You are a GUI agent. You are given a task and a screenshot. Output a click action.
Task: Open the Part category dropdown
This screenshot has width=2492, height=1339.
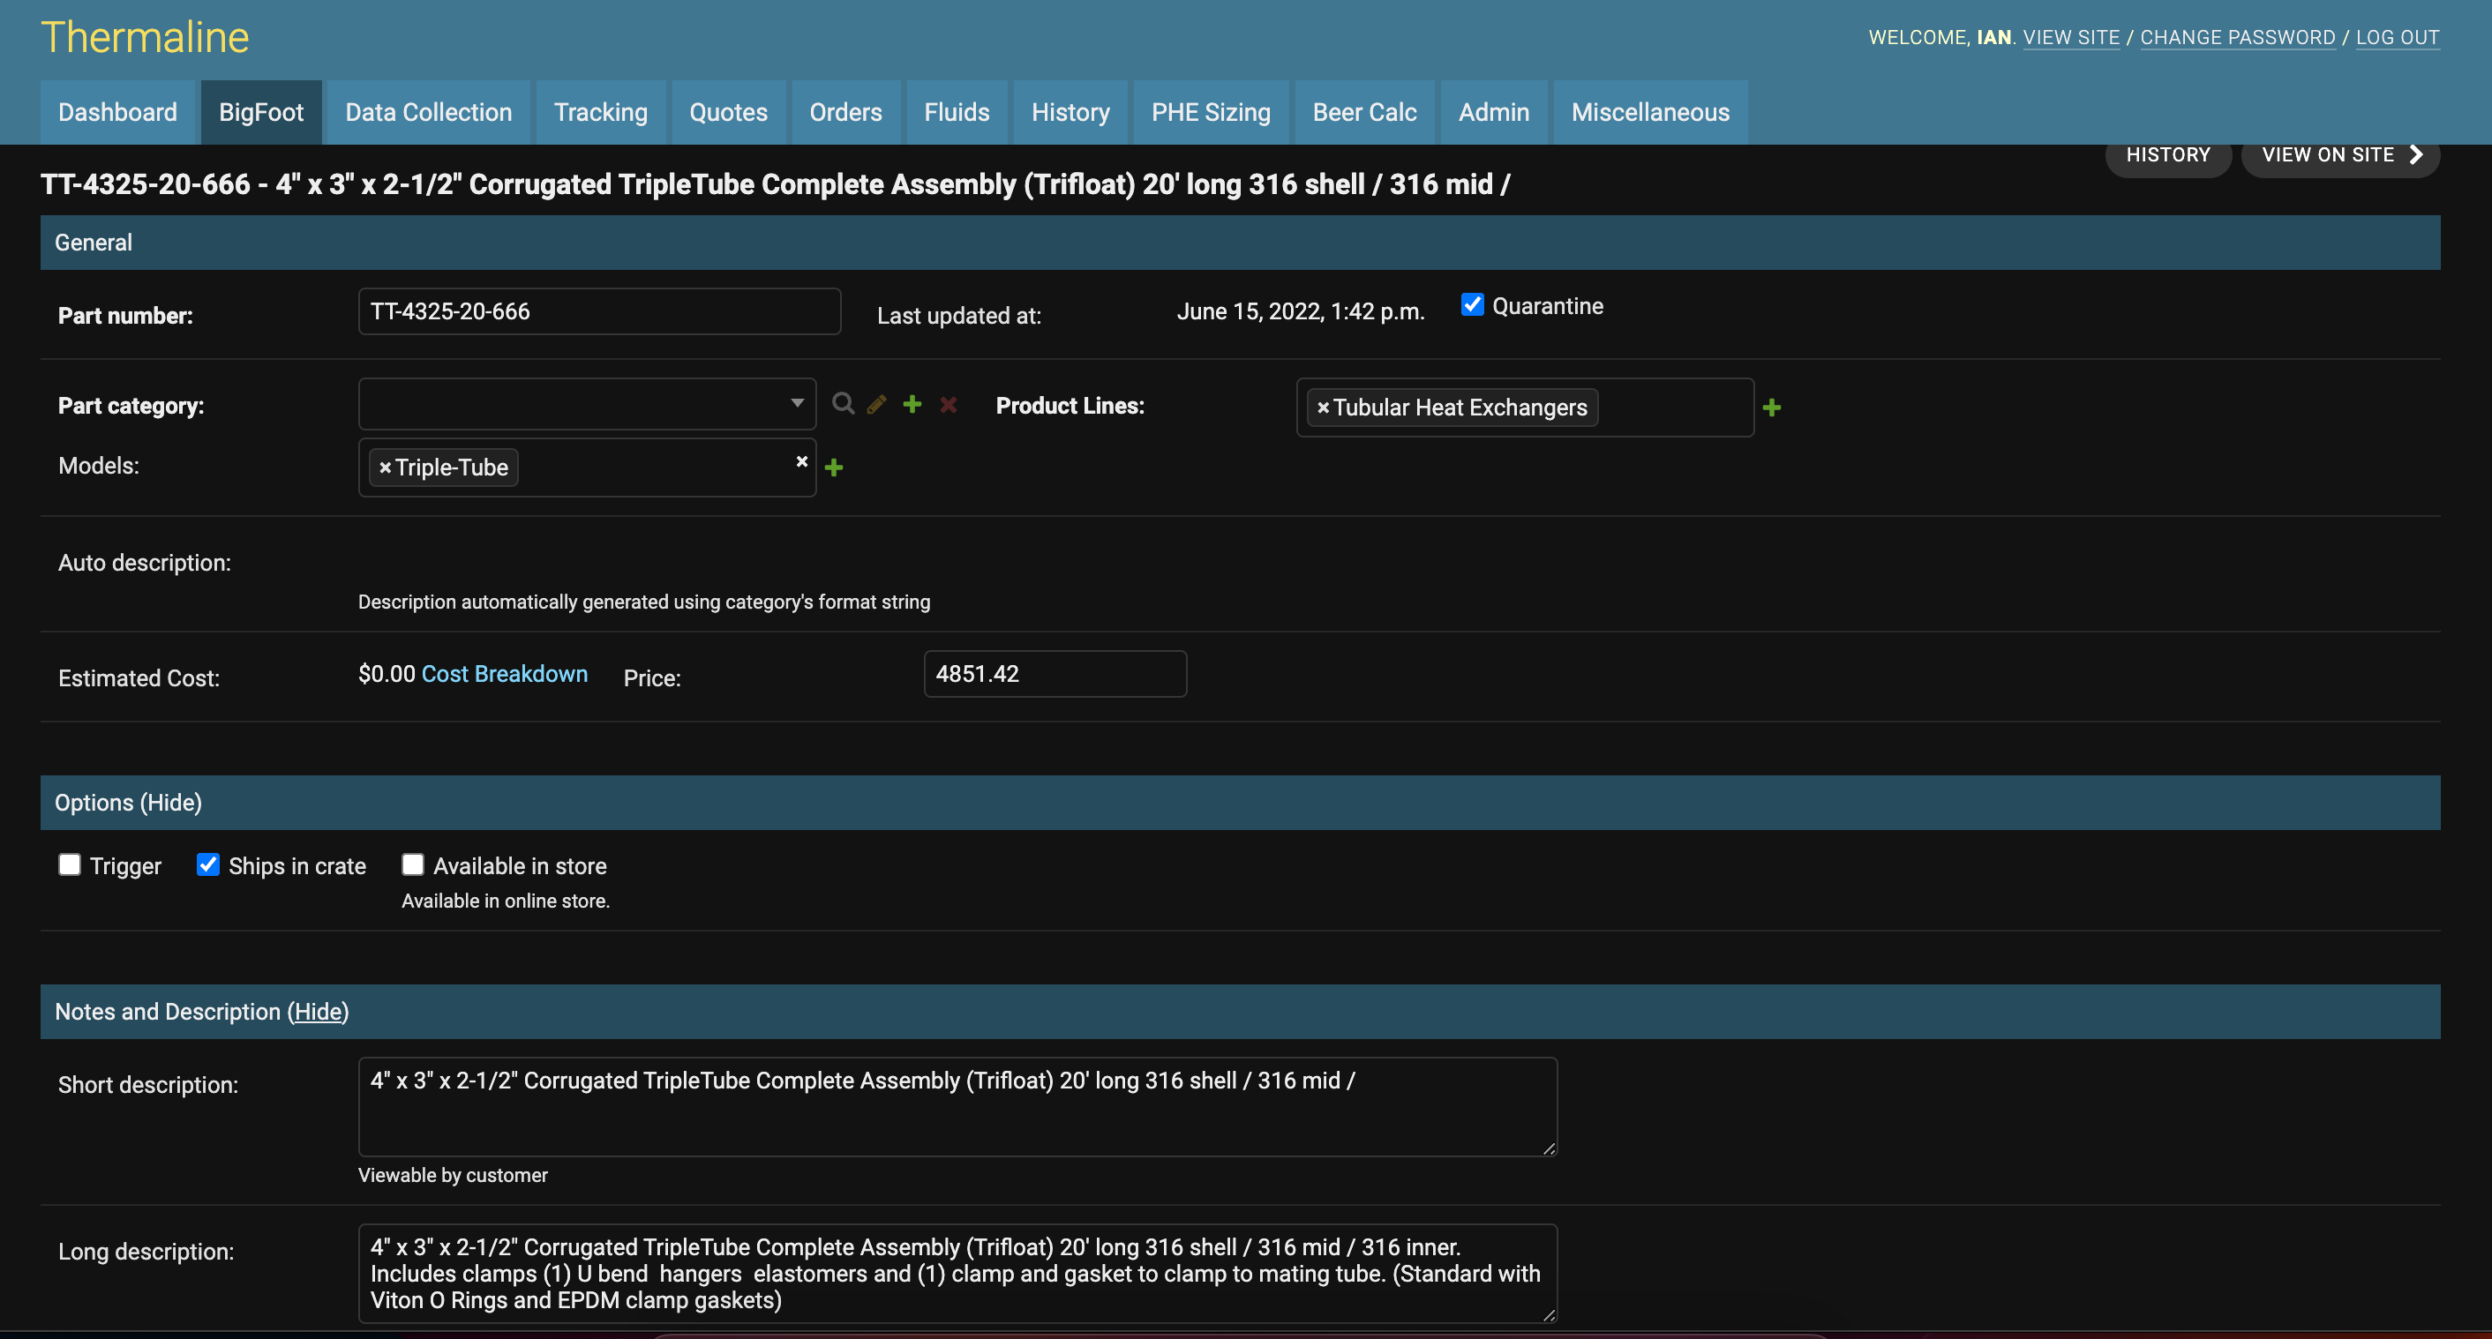[x=587, y=404]
